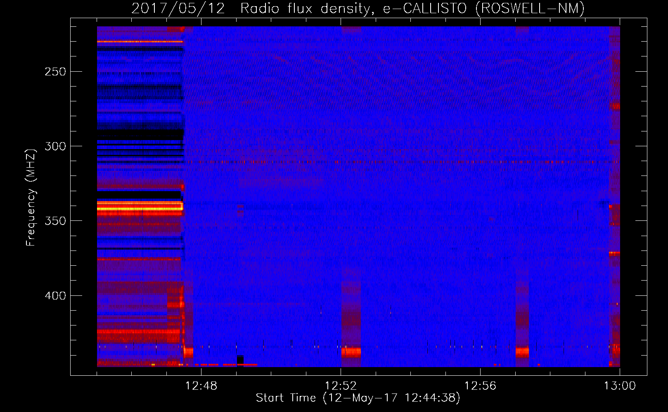Click the 'Start Time (12-May-17 12:44:38)' label
The image size is (668, 412).
coord(358,398)
